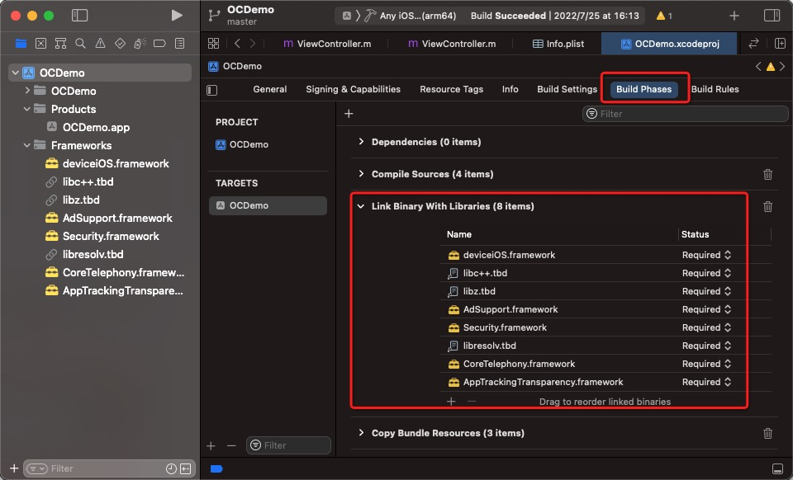The image size is (793, 480).
Task: Open the Issue navigator warning icon
Action: [100, 43]
